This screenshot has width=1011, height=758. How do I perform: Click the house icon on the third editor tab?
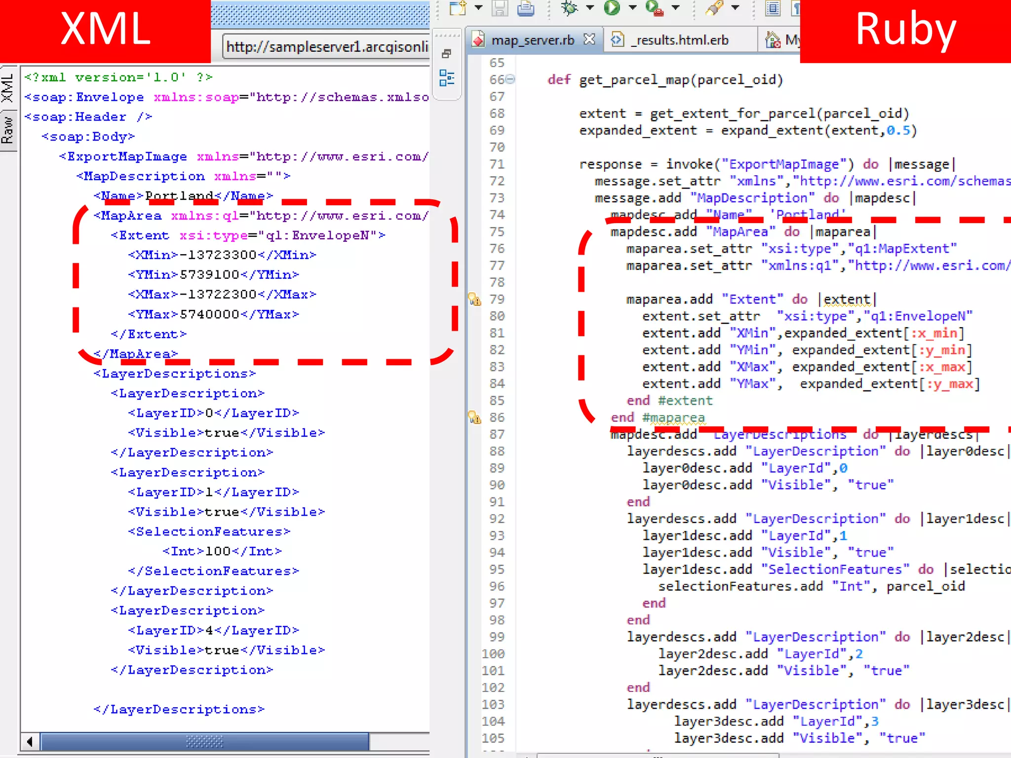point(773,40)
